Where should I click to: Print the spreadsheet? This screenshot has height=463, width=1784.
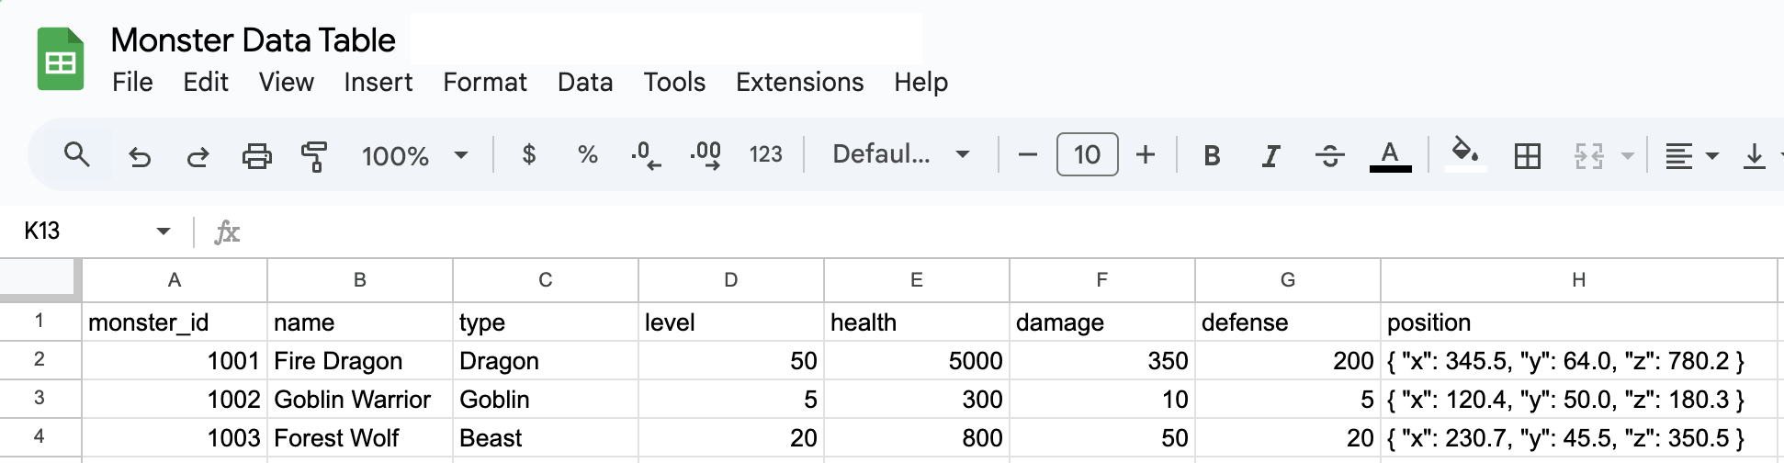[256, 156]
